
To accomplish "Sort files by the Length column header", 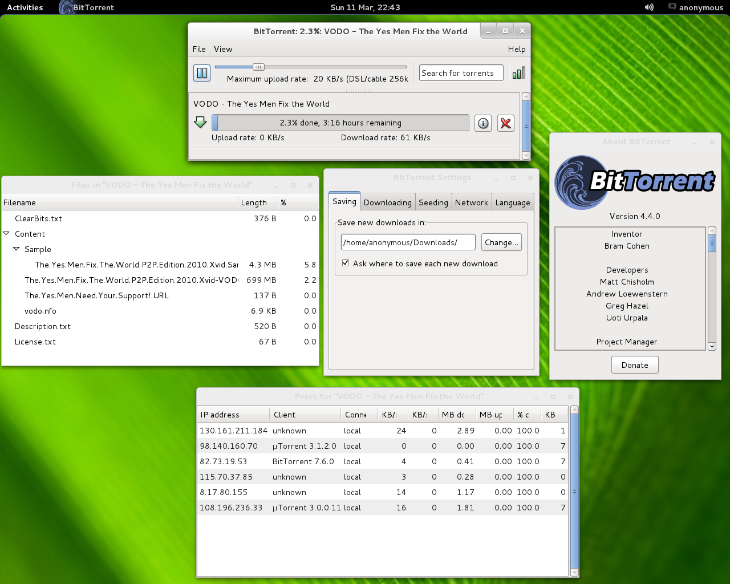I will click(258, 202).
